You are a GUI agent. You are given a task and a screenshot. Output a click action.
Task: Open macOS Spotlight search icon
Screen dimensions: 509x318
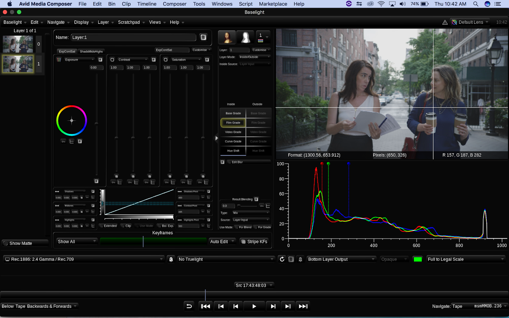[x=476, y=4]
